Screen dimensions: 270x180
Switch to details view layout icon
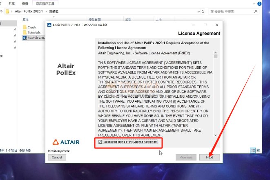(253, 151)
